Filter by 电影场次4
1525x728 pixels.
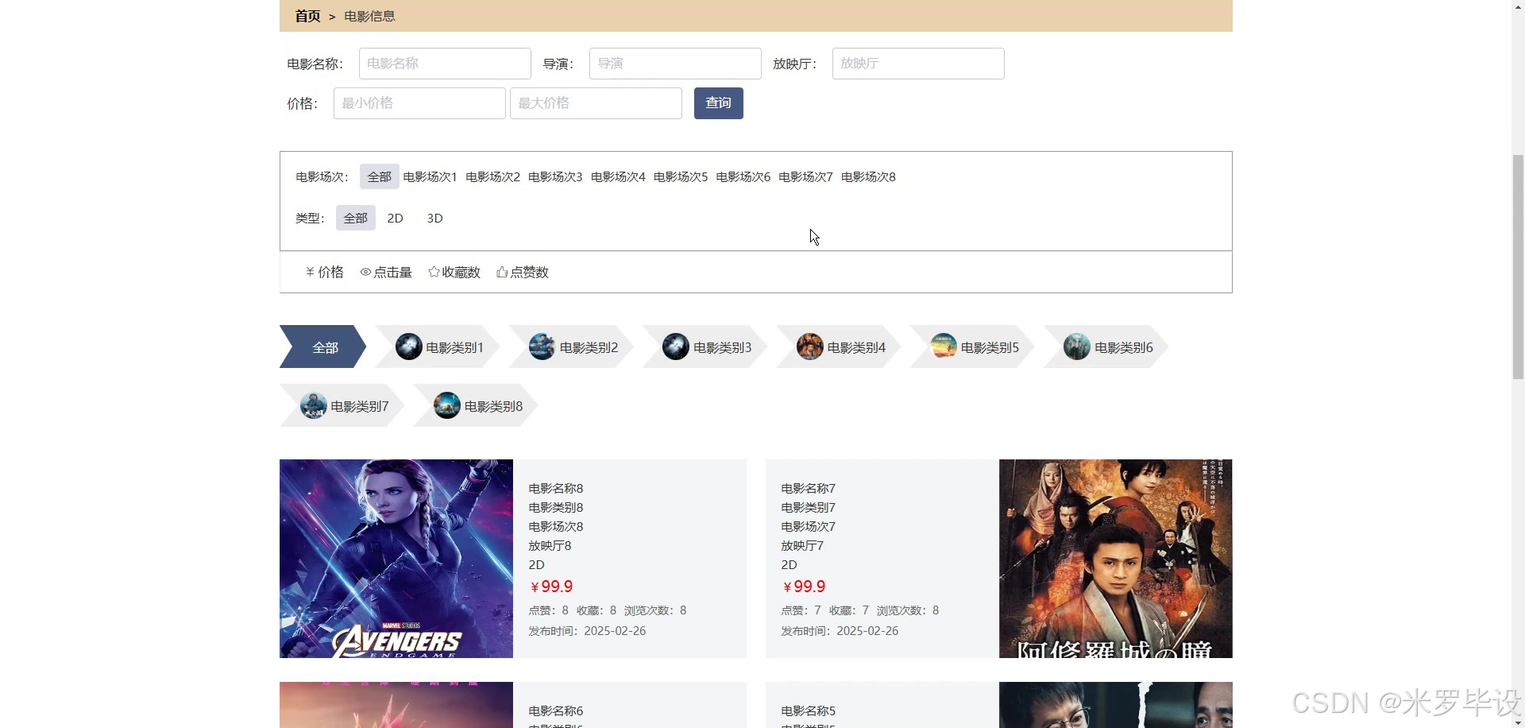618,176
